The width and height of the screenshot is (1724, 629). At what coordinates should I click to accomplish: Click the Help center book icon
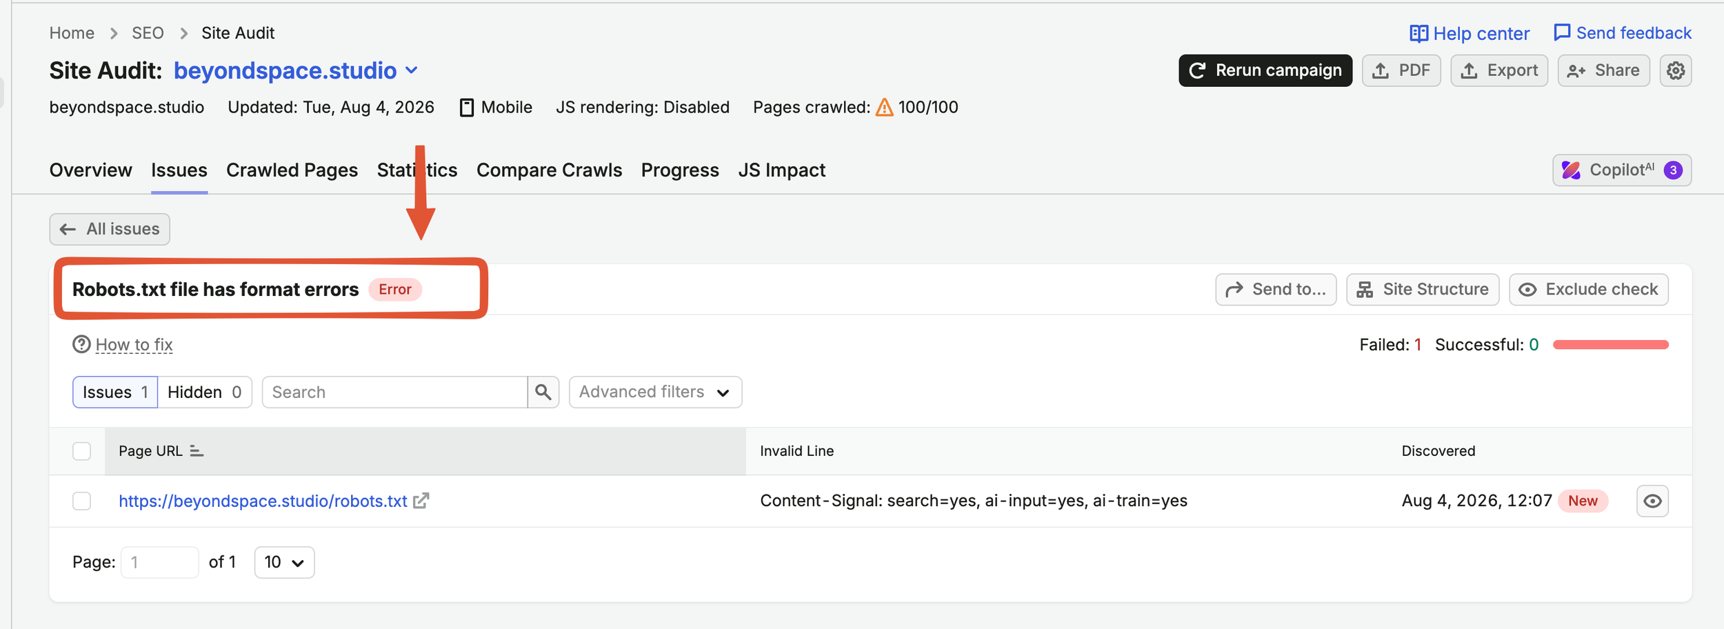click(x=1419, y=33)
